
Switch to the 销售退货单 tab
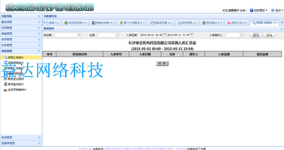161,23
